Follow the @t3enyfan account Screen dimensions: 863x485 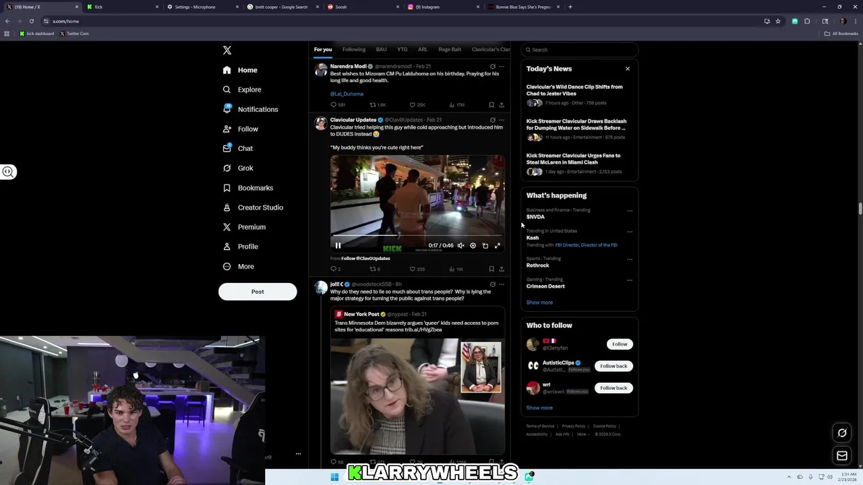pyautogui.click(x=620, y=344)
